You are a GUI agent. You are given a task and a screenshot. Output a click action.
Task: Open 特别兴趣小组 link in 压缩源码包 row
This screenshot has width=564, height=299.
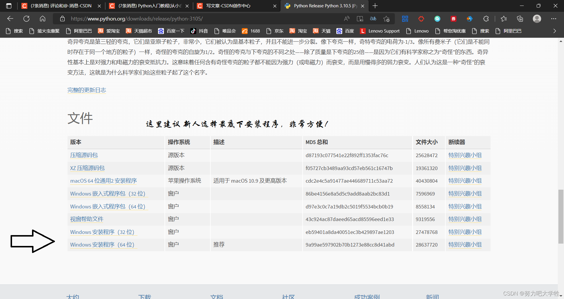[465, 155]
